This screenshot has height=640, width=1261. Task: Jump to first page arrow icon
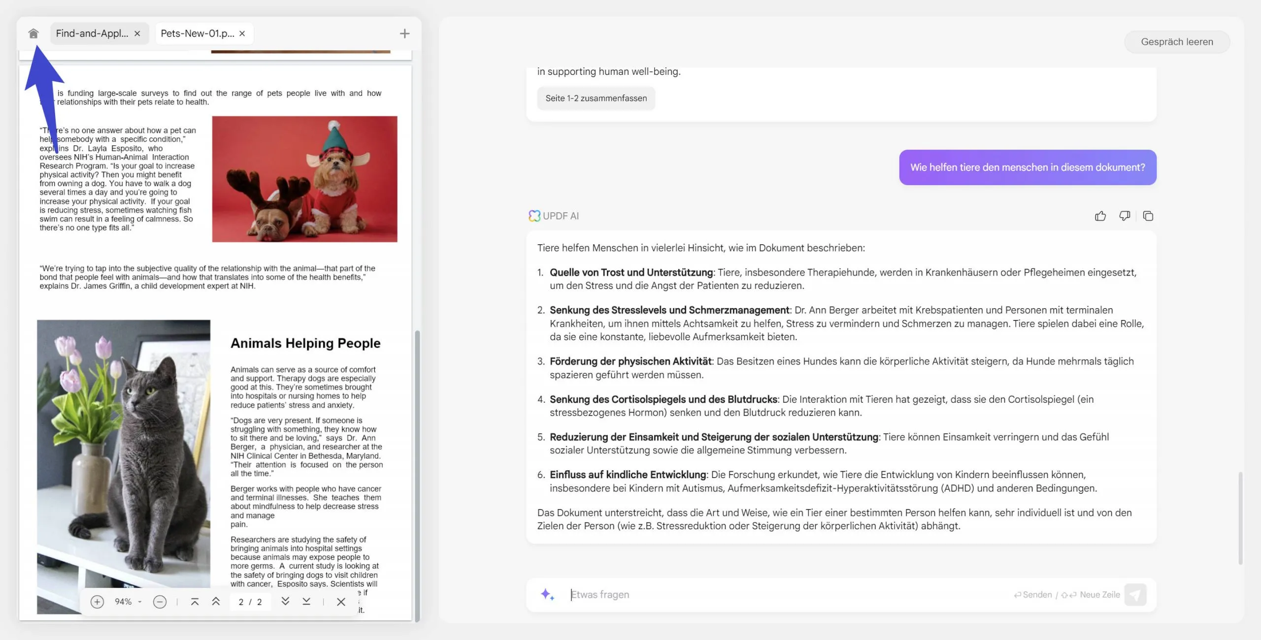pyautogui.click(x=195, y=602)
